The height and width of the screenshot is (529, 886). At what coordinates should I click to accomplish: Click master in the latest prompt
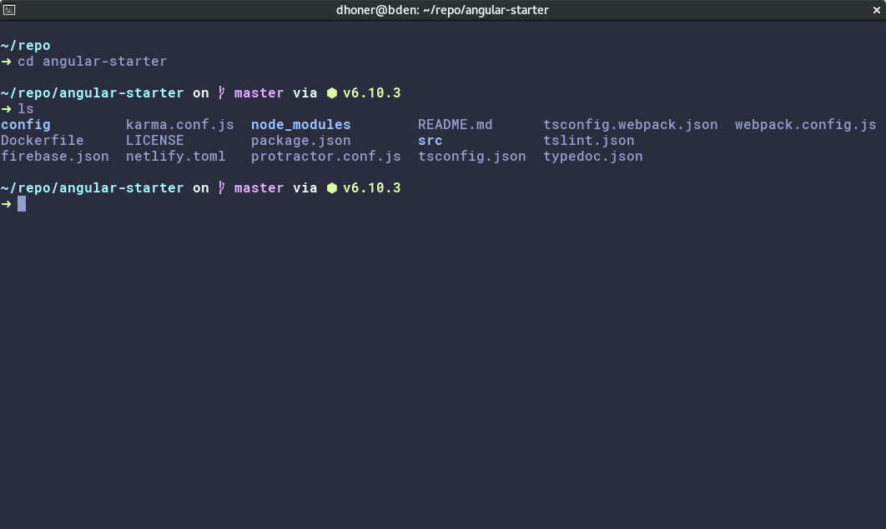259,187
